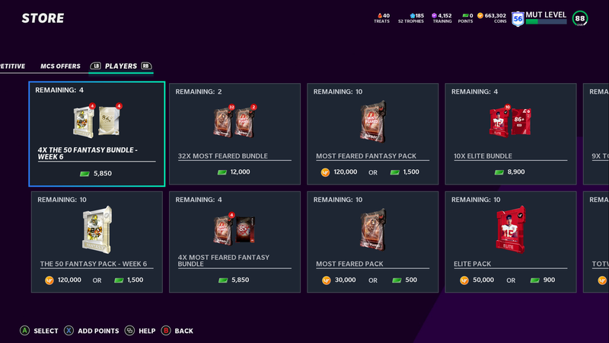Click the RB bumper icon beside Players
The height and width of the screenshot is (343, 609).
tap(146, 66)
